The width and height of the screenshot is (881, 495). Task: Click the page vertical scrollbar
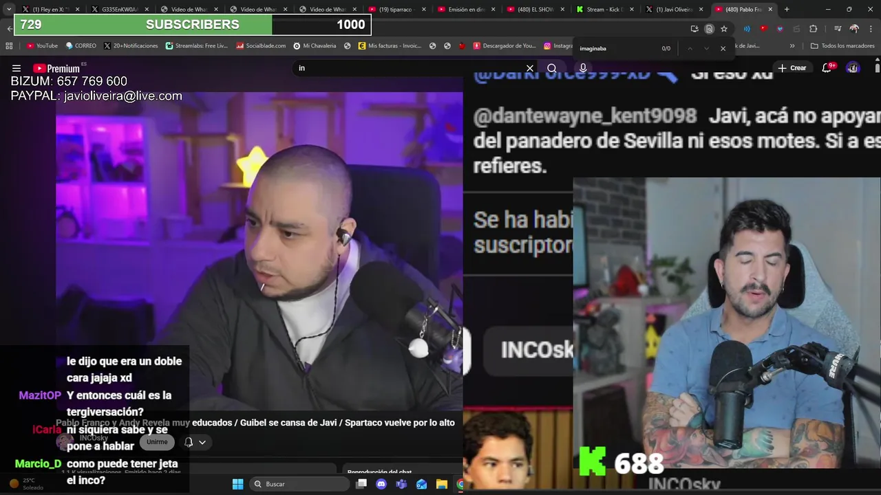[878, 68]
